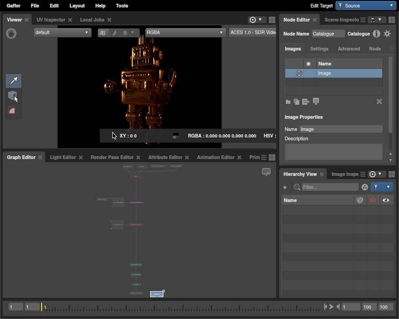Select the color inspector eyedropper tool
The width and height of the screenshot is (399, 319).
coord(14,81)
